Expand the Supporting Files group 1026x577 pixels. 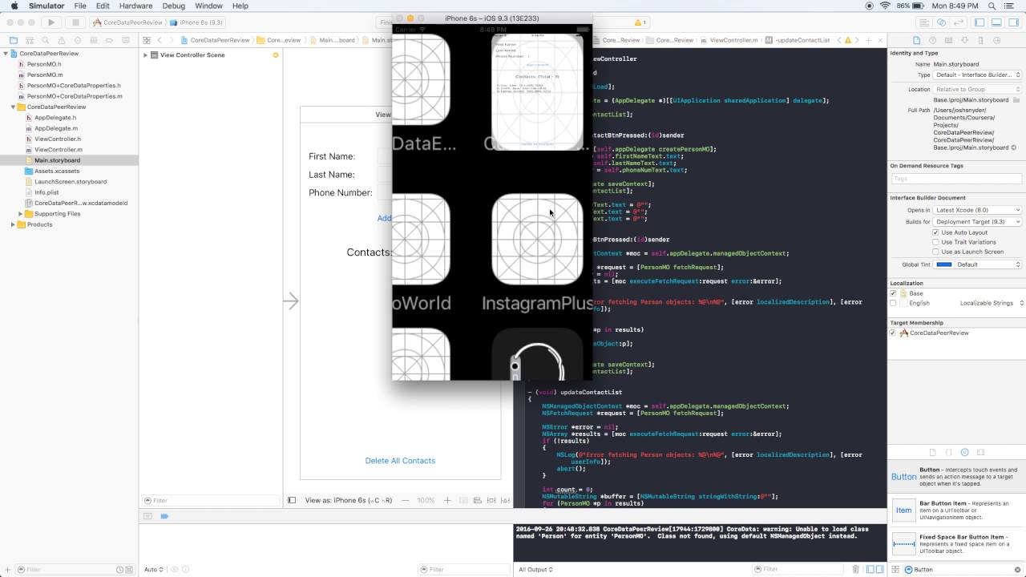coord(20,214)
